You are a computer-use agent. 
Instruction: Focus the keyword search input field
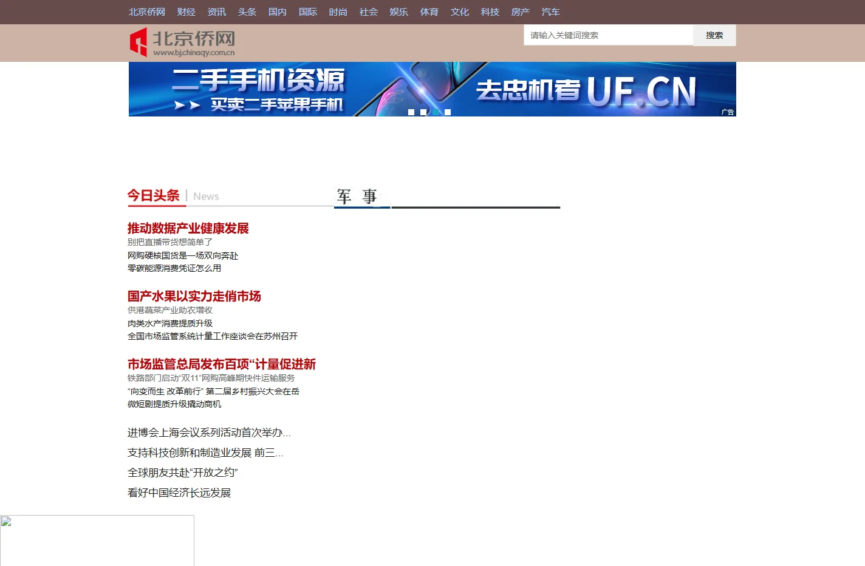(608, 35)
